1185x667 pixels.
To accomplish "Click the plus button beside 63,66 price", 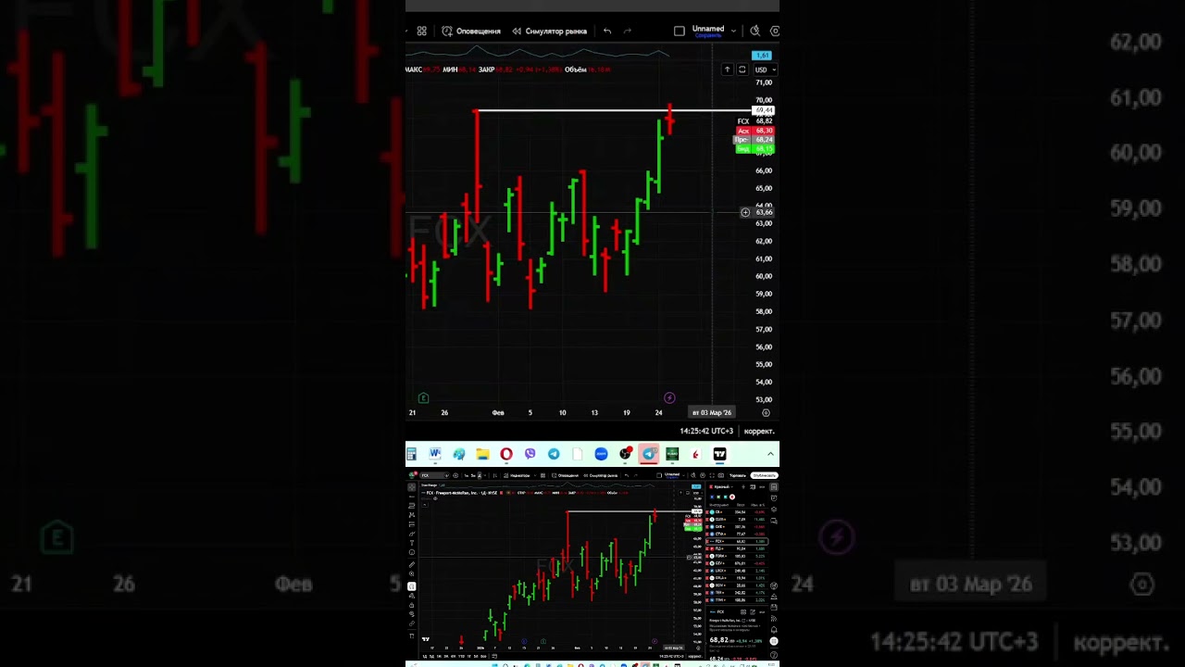I will coord(745,212).
